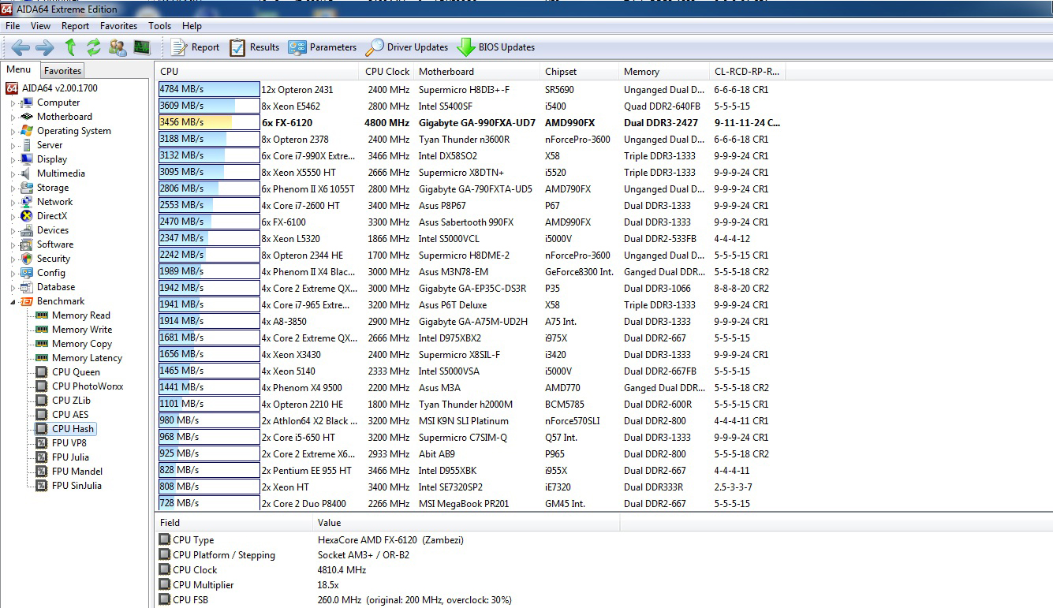Sort by the CPU column header
This screenshot has width=1053, height=608.
click(x=257, y=72)
